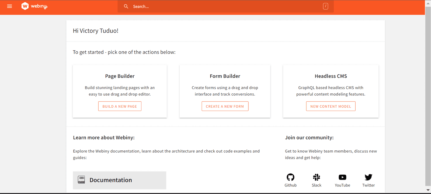This screenshot has height=194, width=431.
Task: Open the Github community icon
Action: point(290,177)
